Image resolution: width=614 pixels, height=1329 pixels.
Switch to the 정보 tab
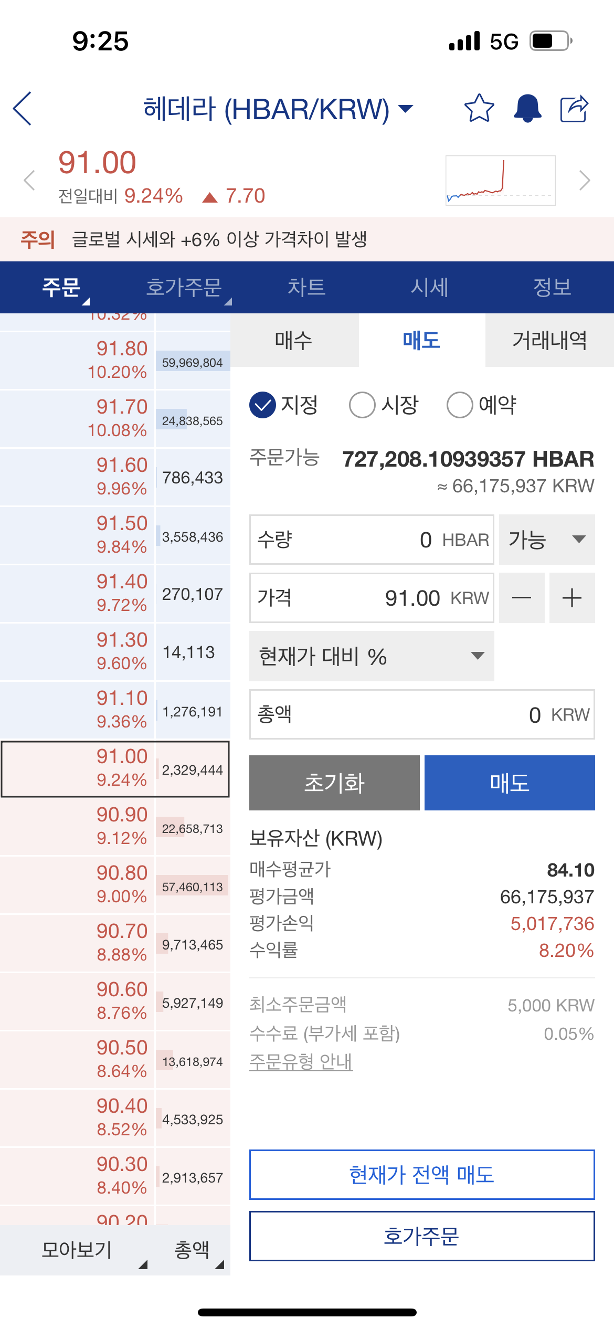click(553, 287)
